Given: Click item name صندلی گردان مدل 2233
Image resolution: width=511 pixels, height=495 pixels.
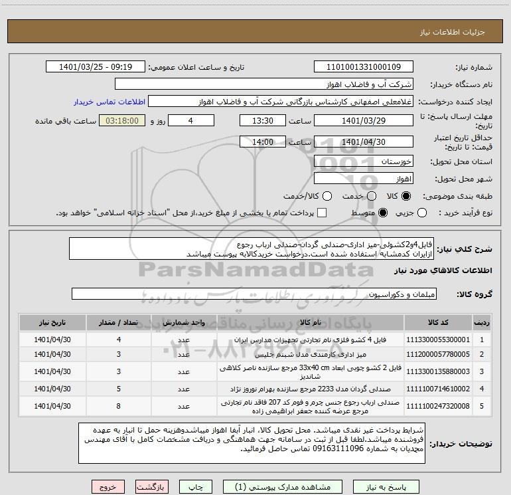Looking at the screenshot, I should (311, 389).
